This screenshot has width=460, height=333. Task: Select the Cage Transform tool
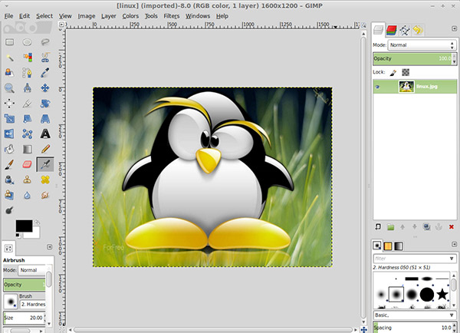(x=28, y=134)
